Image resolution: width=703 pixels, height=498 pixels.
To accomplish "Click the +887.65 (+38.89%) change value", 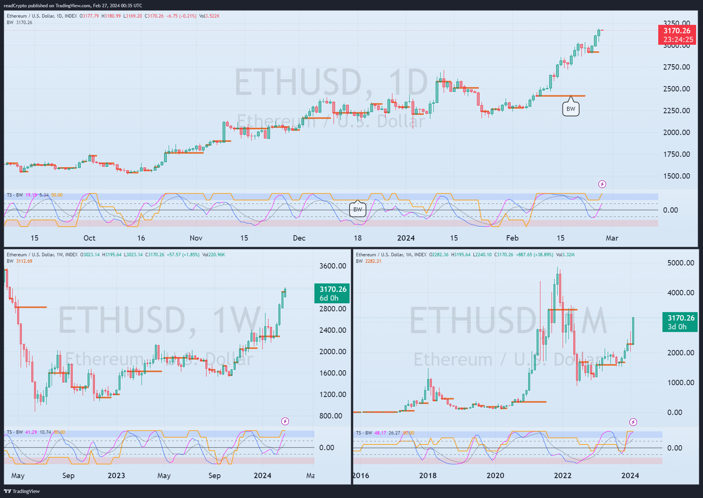I will [534, 255].
